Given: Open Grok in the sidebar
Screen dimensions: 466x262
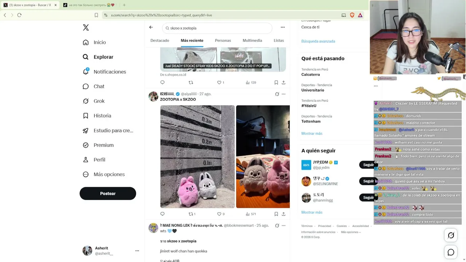Looking at the screenshot, I should click(94, 101).
